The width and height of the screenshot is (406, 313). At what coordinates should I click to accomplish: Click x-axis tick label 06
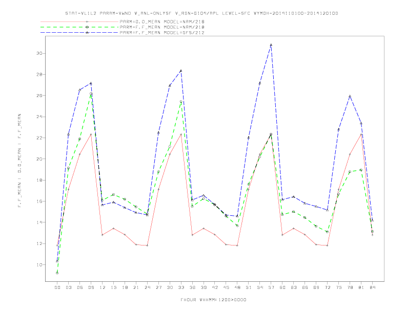(x=80, y=287)
